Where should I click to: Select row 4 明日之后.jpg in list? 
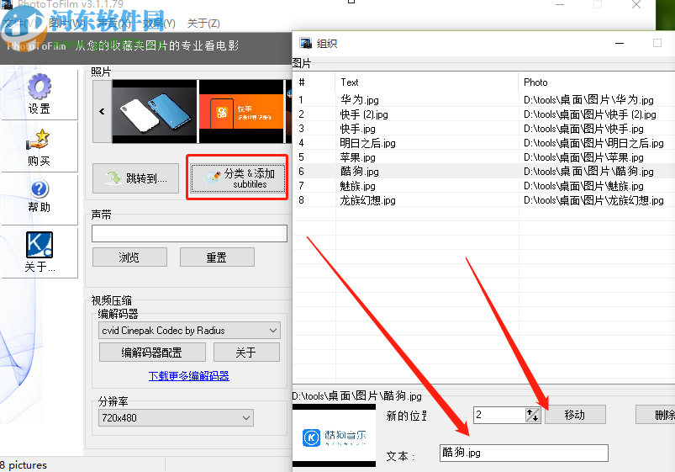pyautogui.click(x=483, y=143)
